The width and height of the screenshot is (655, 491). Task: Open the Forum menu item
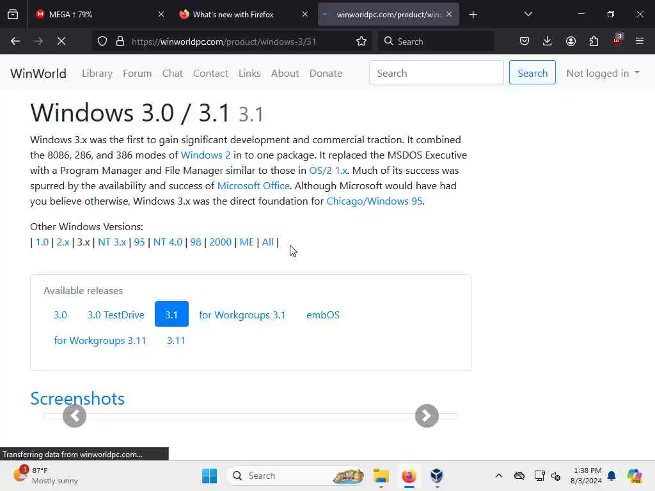click(137, 74)
